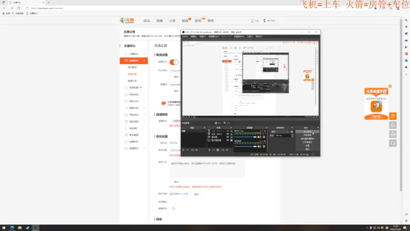Screen dimensions: 410x231
Task: Click the Douyu logo in the site header
Action: pos(127,21)
